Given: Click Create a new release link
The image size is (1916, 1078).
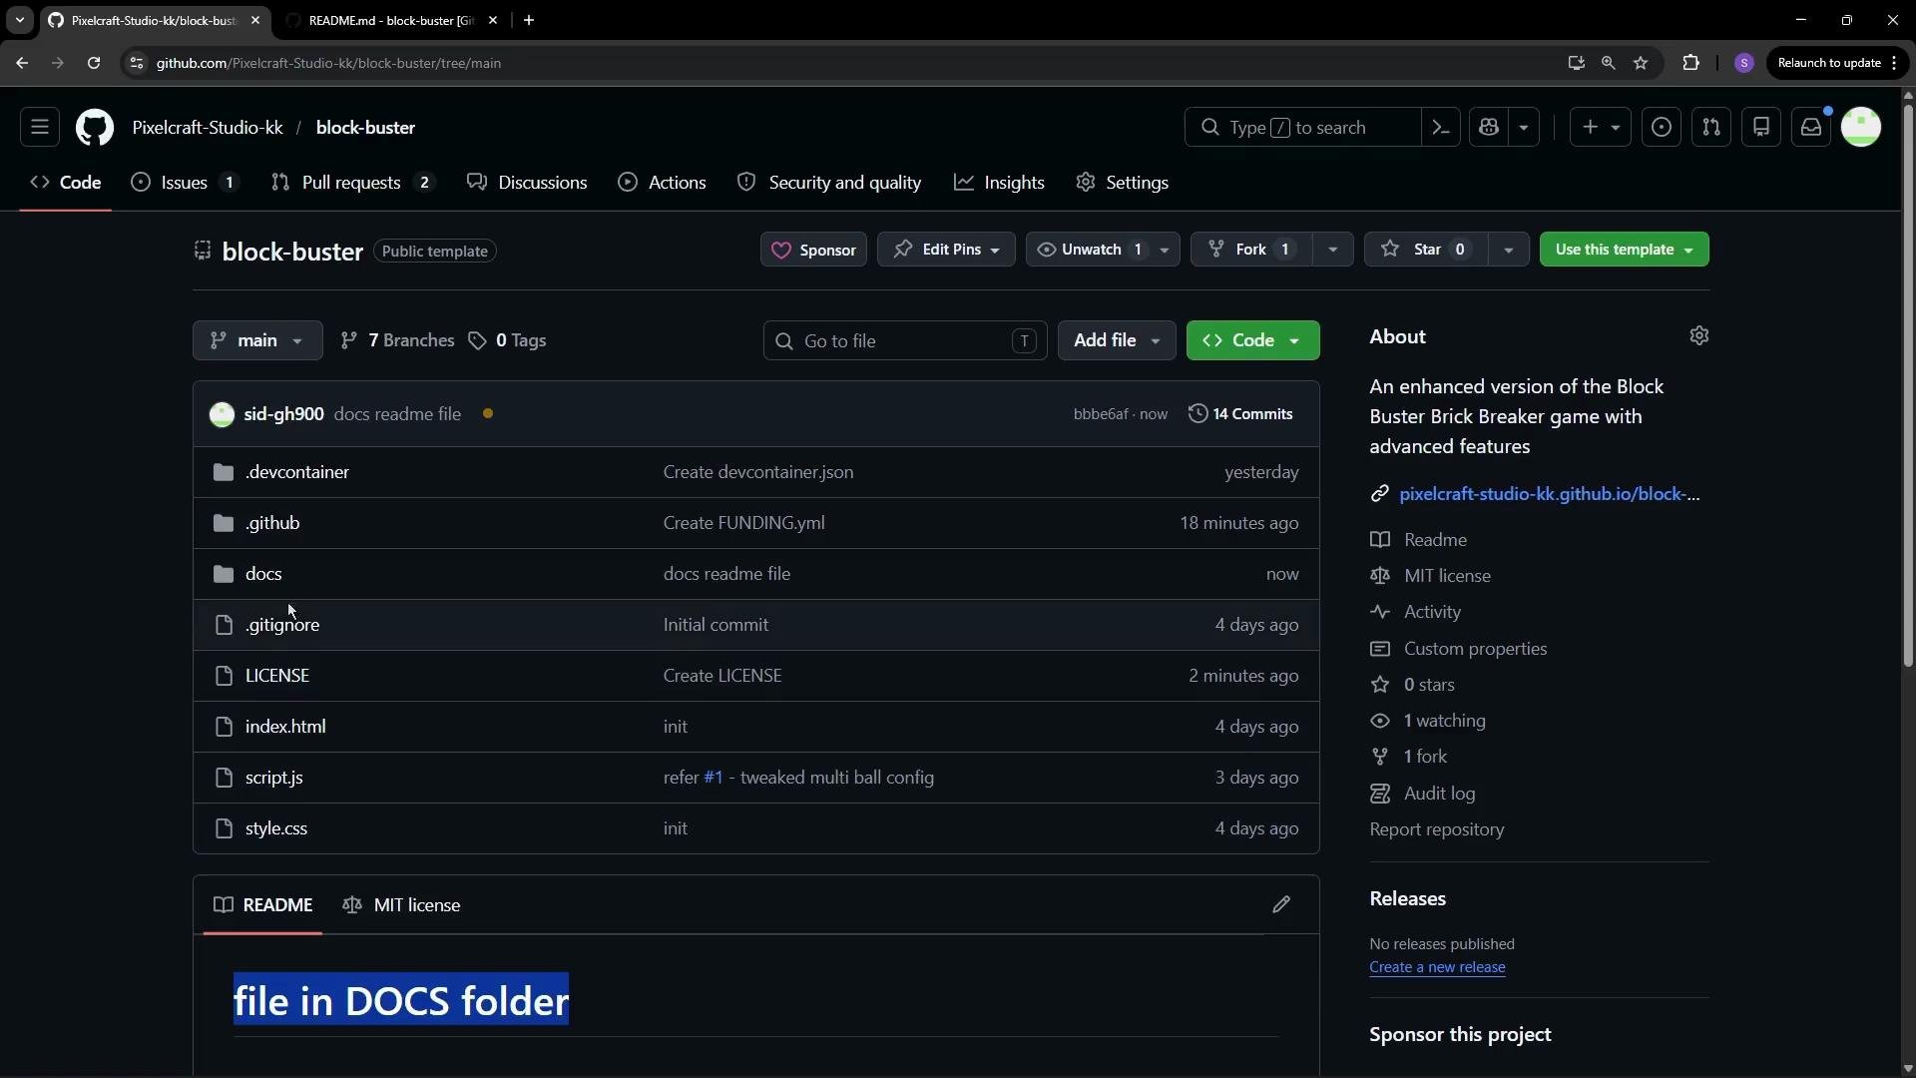Looking at the screenshot, I should click(x=1437, y=967).
